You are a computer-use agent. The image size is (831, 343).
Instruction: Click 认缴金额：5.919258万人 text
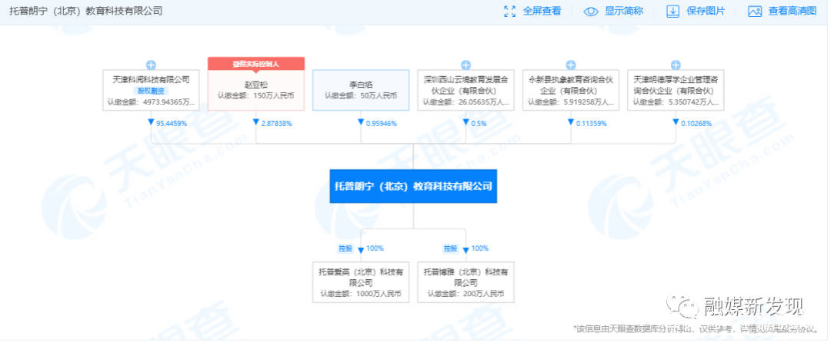[571, 102]
